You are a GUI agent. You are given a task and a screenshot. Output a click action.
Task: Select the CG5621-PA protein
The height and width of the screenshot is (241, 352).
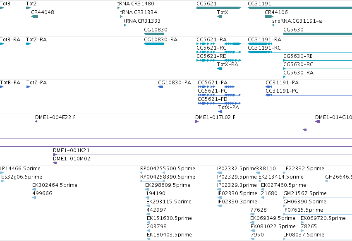tap(216, 87)
